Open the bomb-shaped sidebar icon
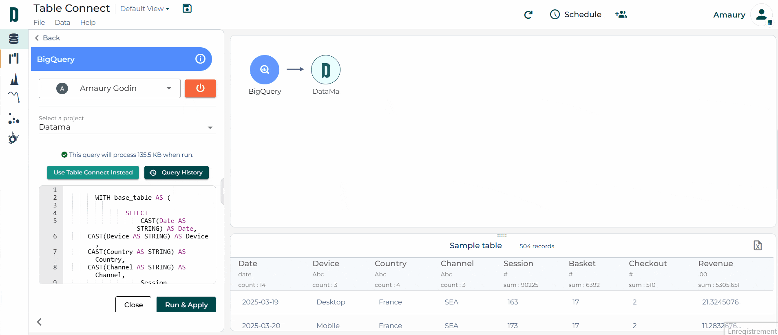Screen dimensions: 778x335 tap(13, 138)
